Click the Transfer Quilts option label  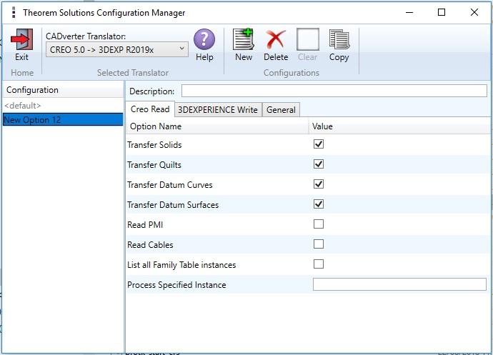click(x=154, y=165)
